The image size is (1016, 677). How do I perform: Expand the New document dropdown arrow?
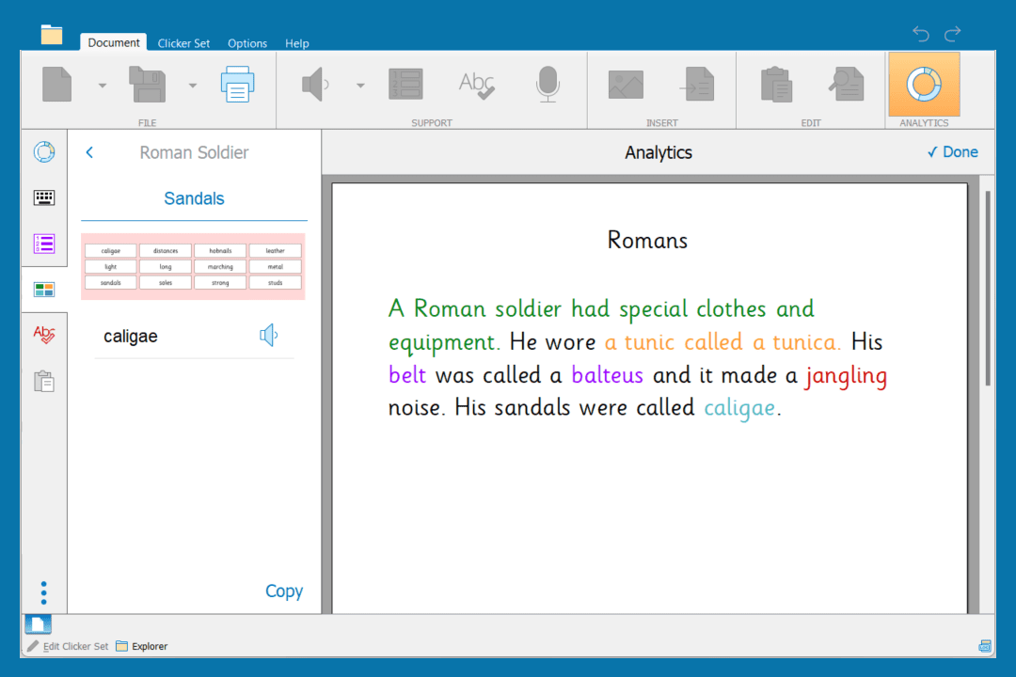click(x=103, y=85)
